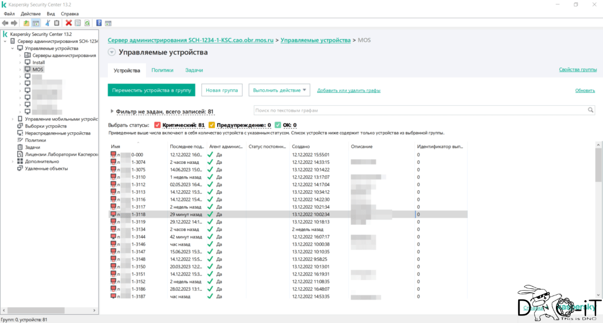
Task: Click the up one level folder icon
Action: point(26,23)
